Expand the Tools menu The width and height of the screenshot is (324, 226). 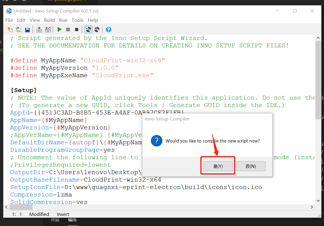[x=77, y=20]
